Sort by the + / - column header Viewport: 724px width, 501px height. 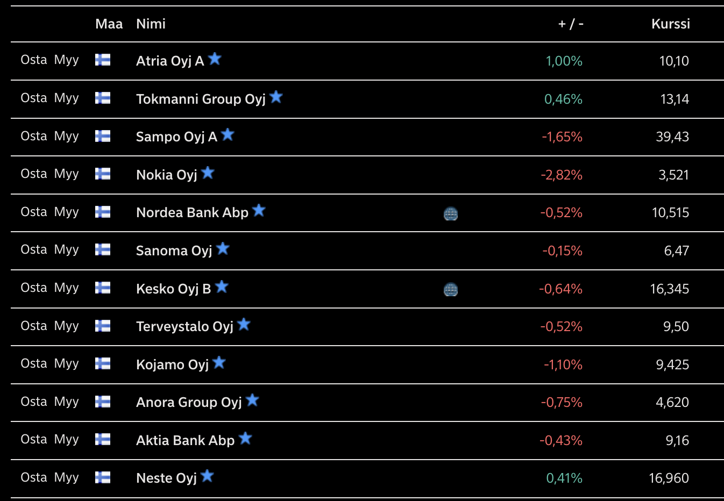click(571, 24)
